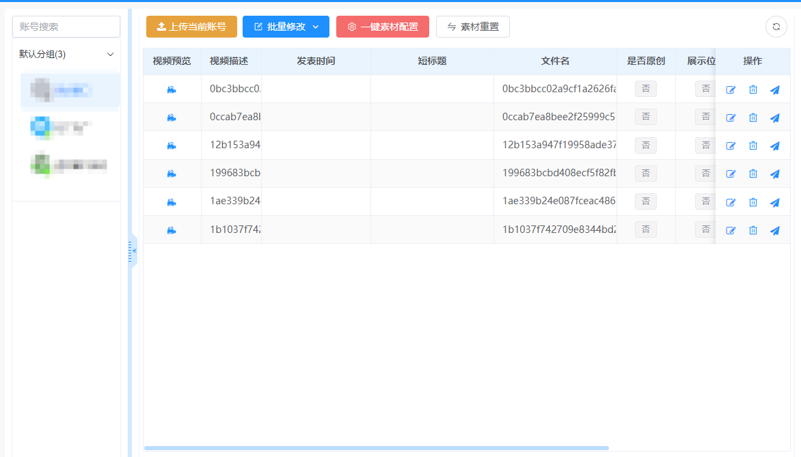Click the 账号搜索 search field
The image size is (801, 457).
coord(66,27)
